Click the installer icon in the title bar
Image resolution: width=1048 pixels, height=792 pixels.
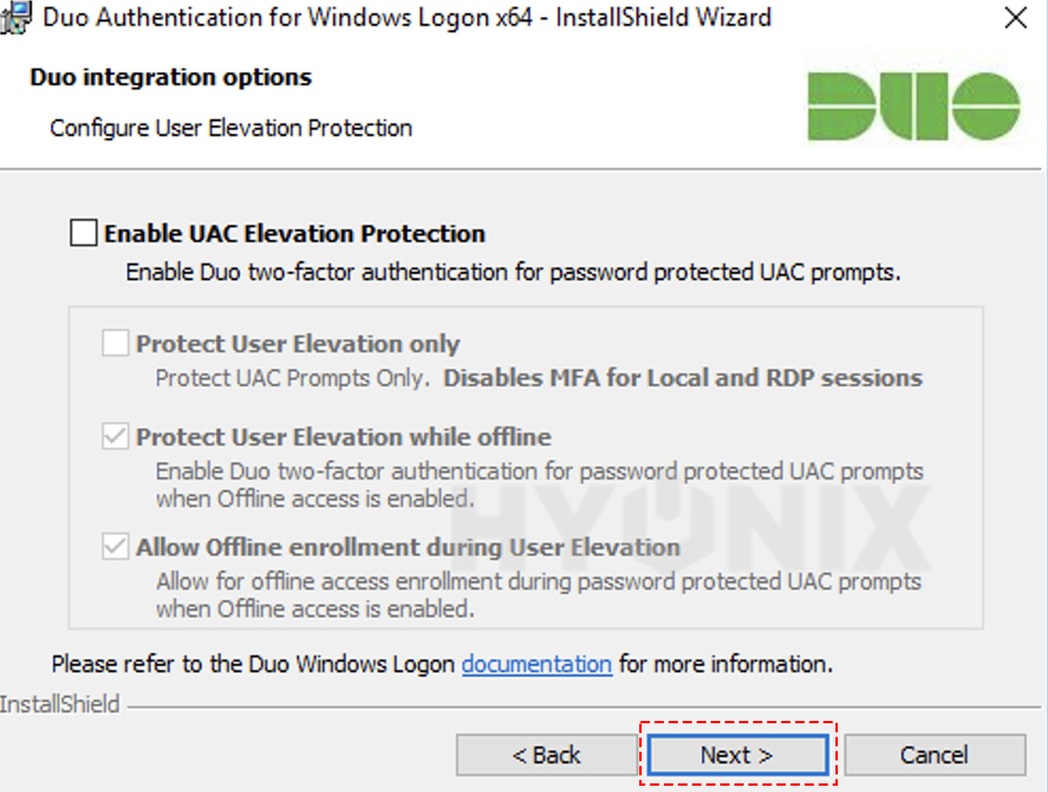[x=16, y=17]
